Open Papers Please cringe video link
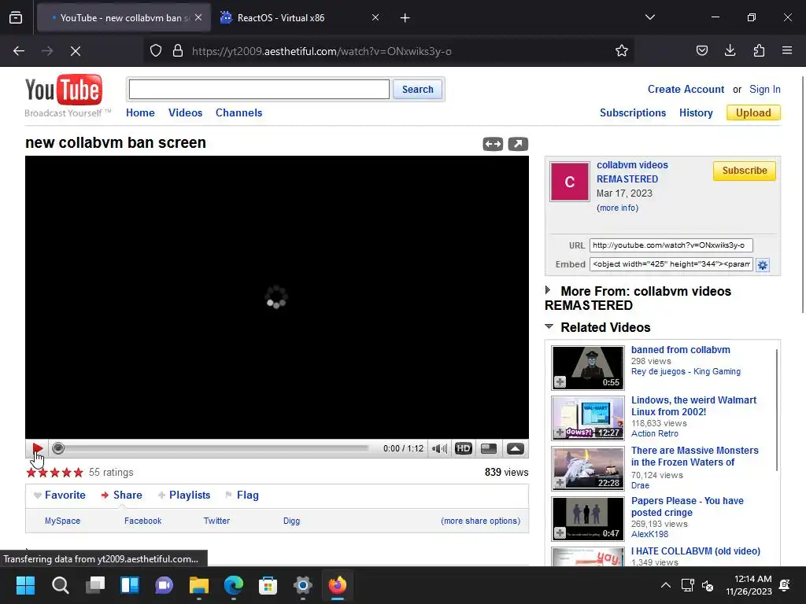Screen dimensions: 806x604 687,506
